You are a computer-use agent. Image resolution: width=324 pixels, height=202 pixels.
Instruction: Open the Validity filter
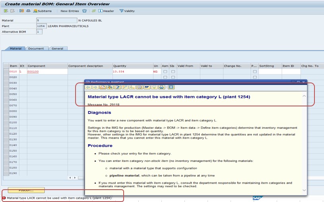click(x=127, y=11)
